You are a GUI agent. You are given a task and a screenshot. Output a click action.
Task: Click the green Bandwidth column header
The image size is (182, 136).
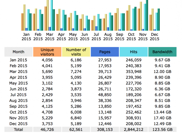[162, 52]
